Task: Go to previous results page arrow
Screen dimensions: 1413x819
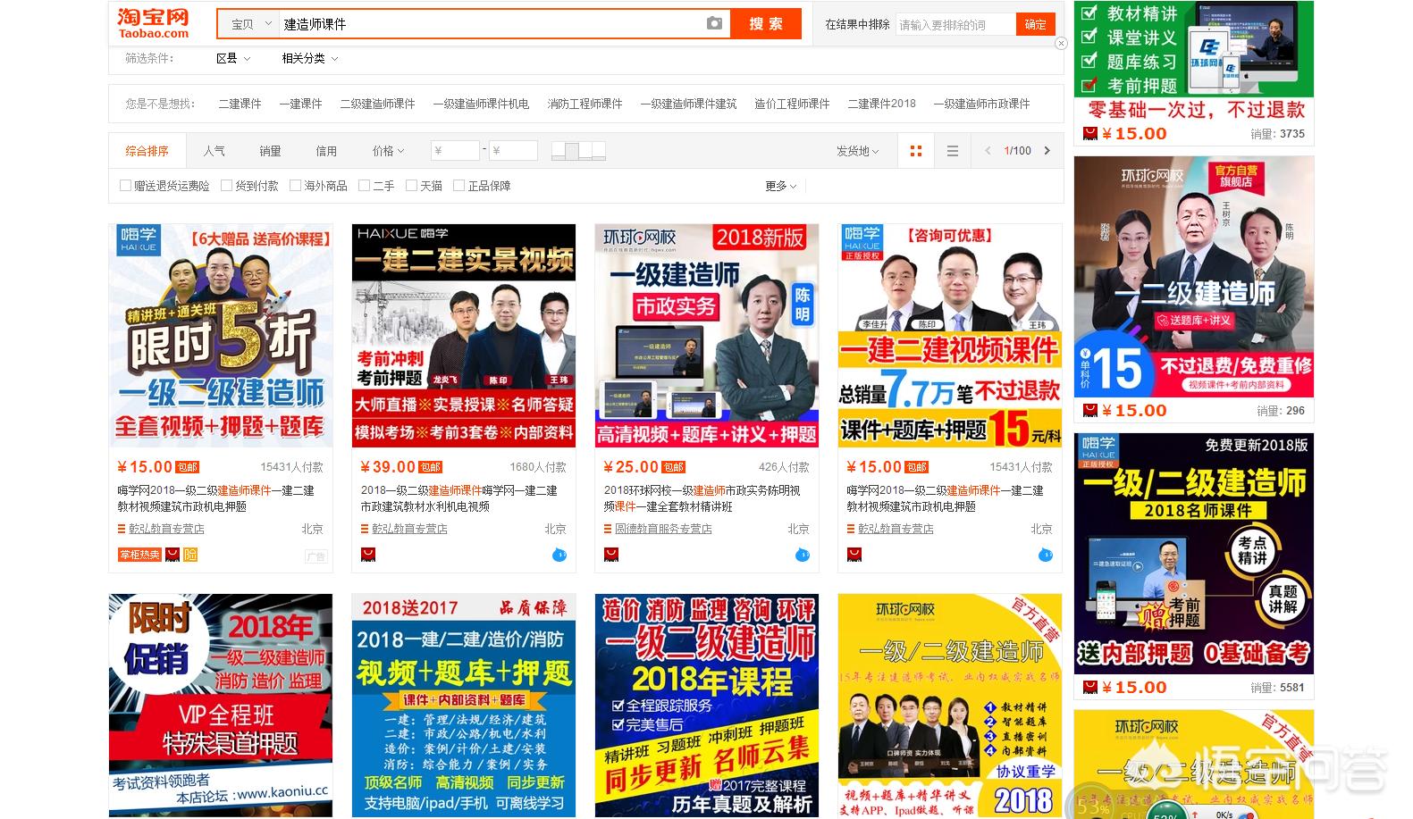Action: (988, 151)
